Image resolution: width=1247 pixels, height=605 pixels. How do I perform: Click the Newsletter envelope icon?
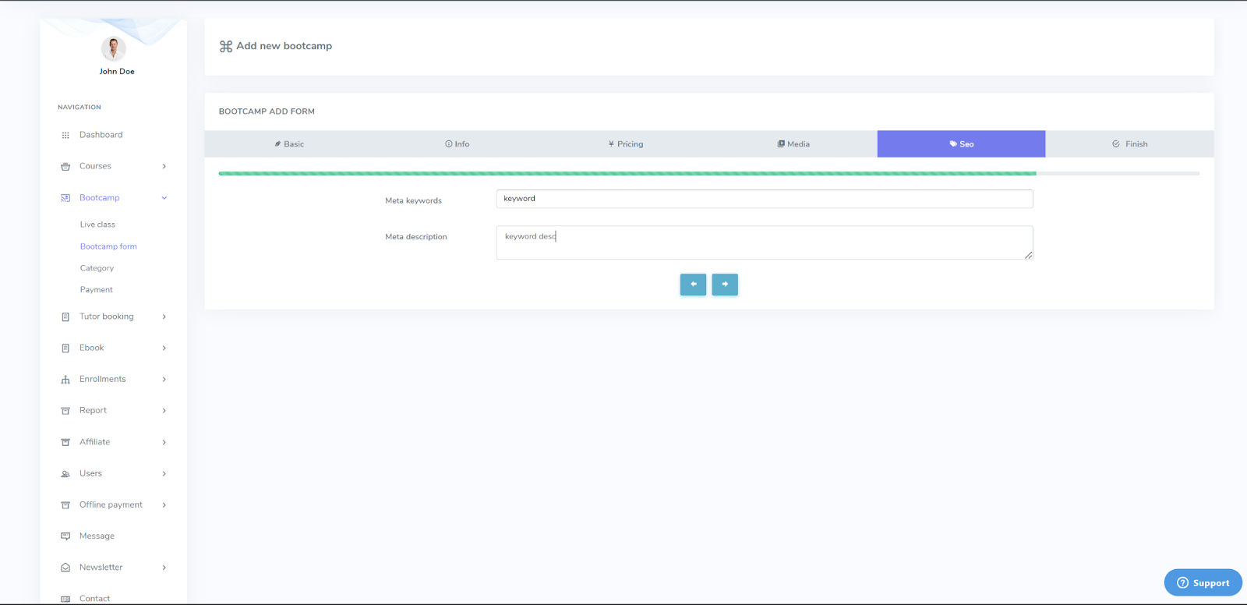(x=65, y=568)
